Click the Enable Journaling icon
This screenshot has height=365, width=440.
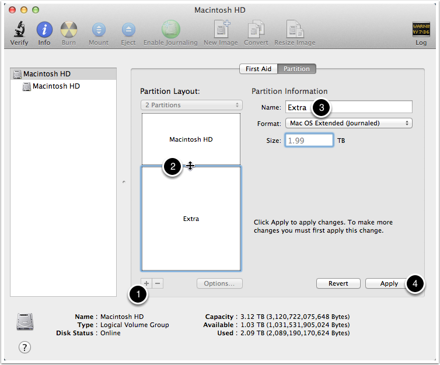170,29
